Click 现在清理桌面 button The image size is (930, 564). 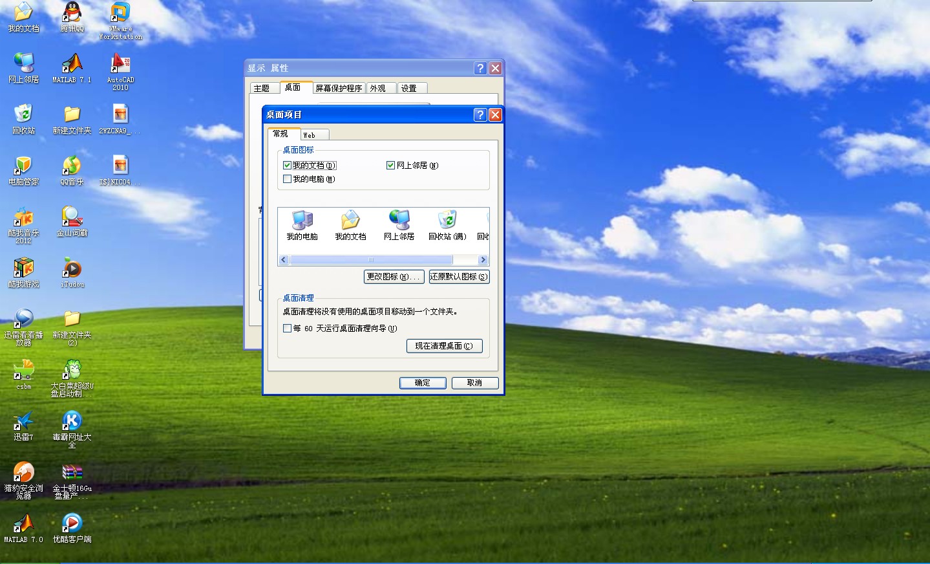point(445,346)
